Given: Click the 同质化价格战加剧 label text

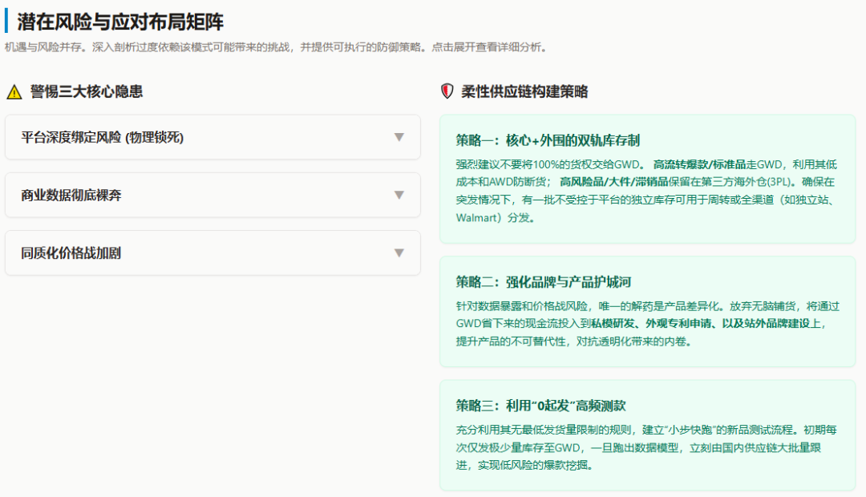Looking at the screenshot, I should (x=71, y=253).
